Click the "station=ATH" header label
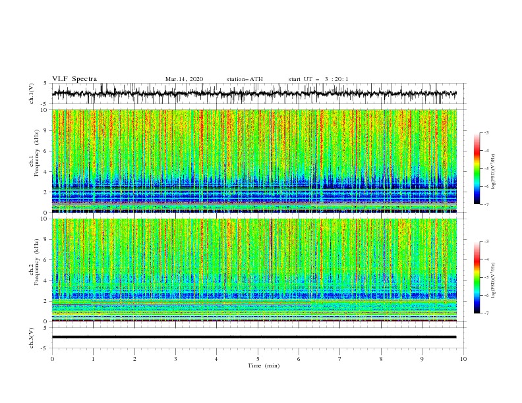The image size is (522, 403). 245,79
